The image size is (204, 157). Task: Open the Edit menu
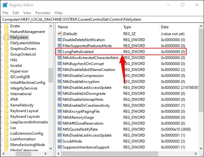click(x=16, y=13)
